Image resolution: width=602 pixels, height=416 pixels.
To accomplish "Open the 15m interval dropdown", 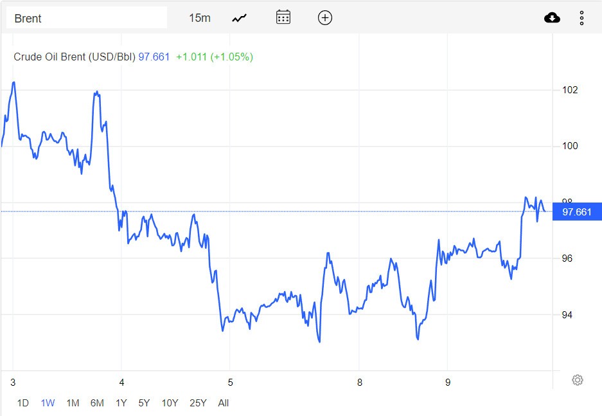I will (x=199, y=18).
